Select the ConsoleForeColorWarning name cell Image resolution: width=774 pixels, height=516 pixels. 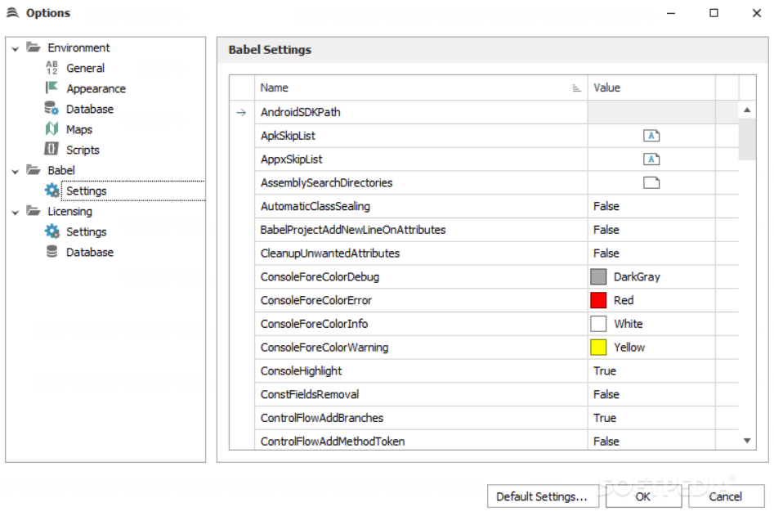(x=421, y=347)
